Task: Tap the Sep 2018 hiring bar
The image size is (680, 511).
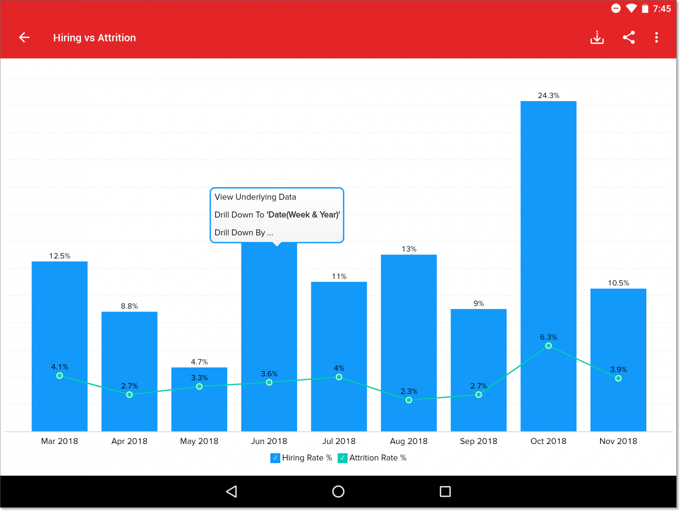Action: (479, 370)
